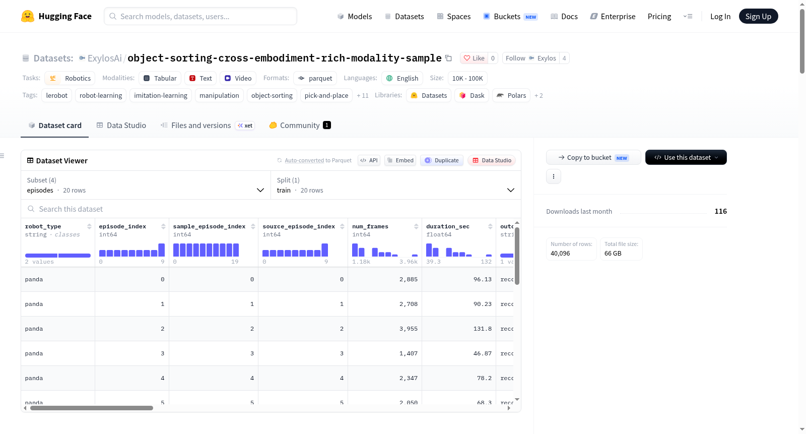Click the Exylos follower count 4
This screenshot has height=434, width=806.
(564, 58)
